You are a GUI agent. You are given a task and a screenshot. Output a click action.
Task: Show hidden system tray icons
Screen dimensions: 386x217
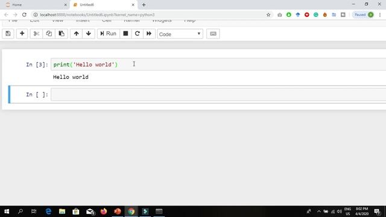point(319,212)
